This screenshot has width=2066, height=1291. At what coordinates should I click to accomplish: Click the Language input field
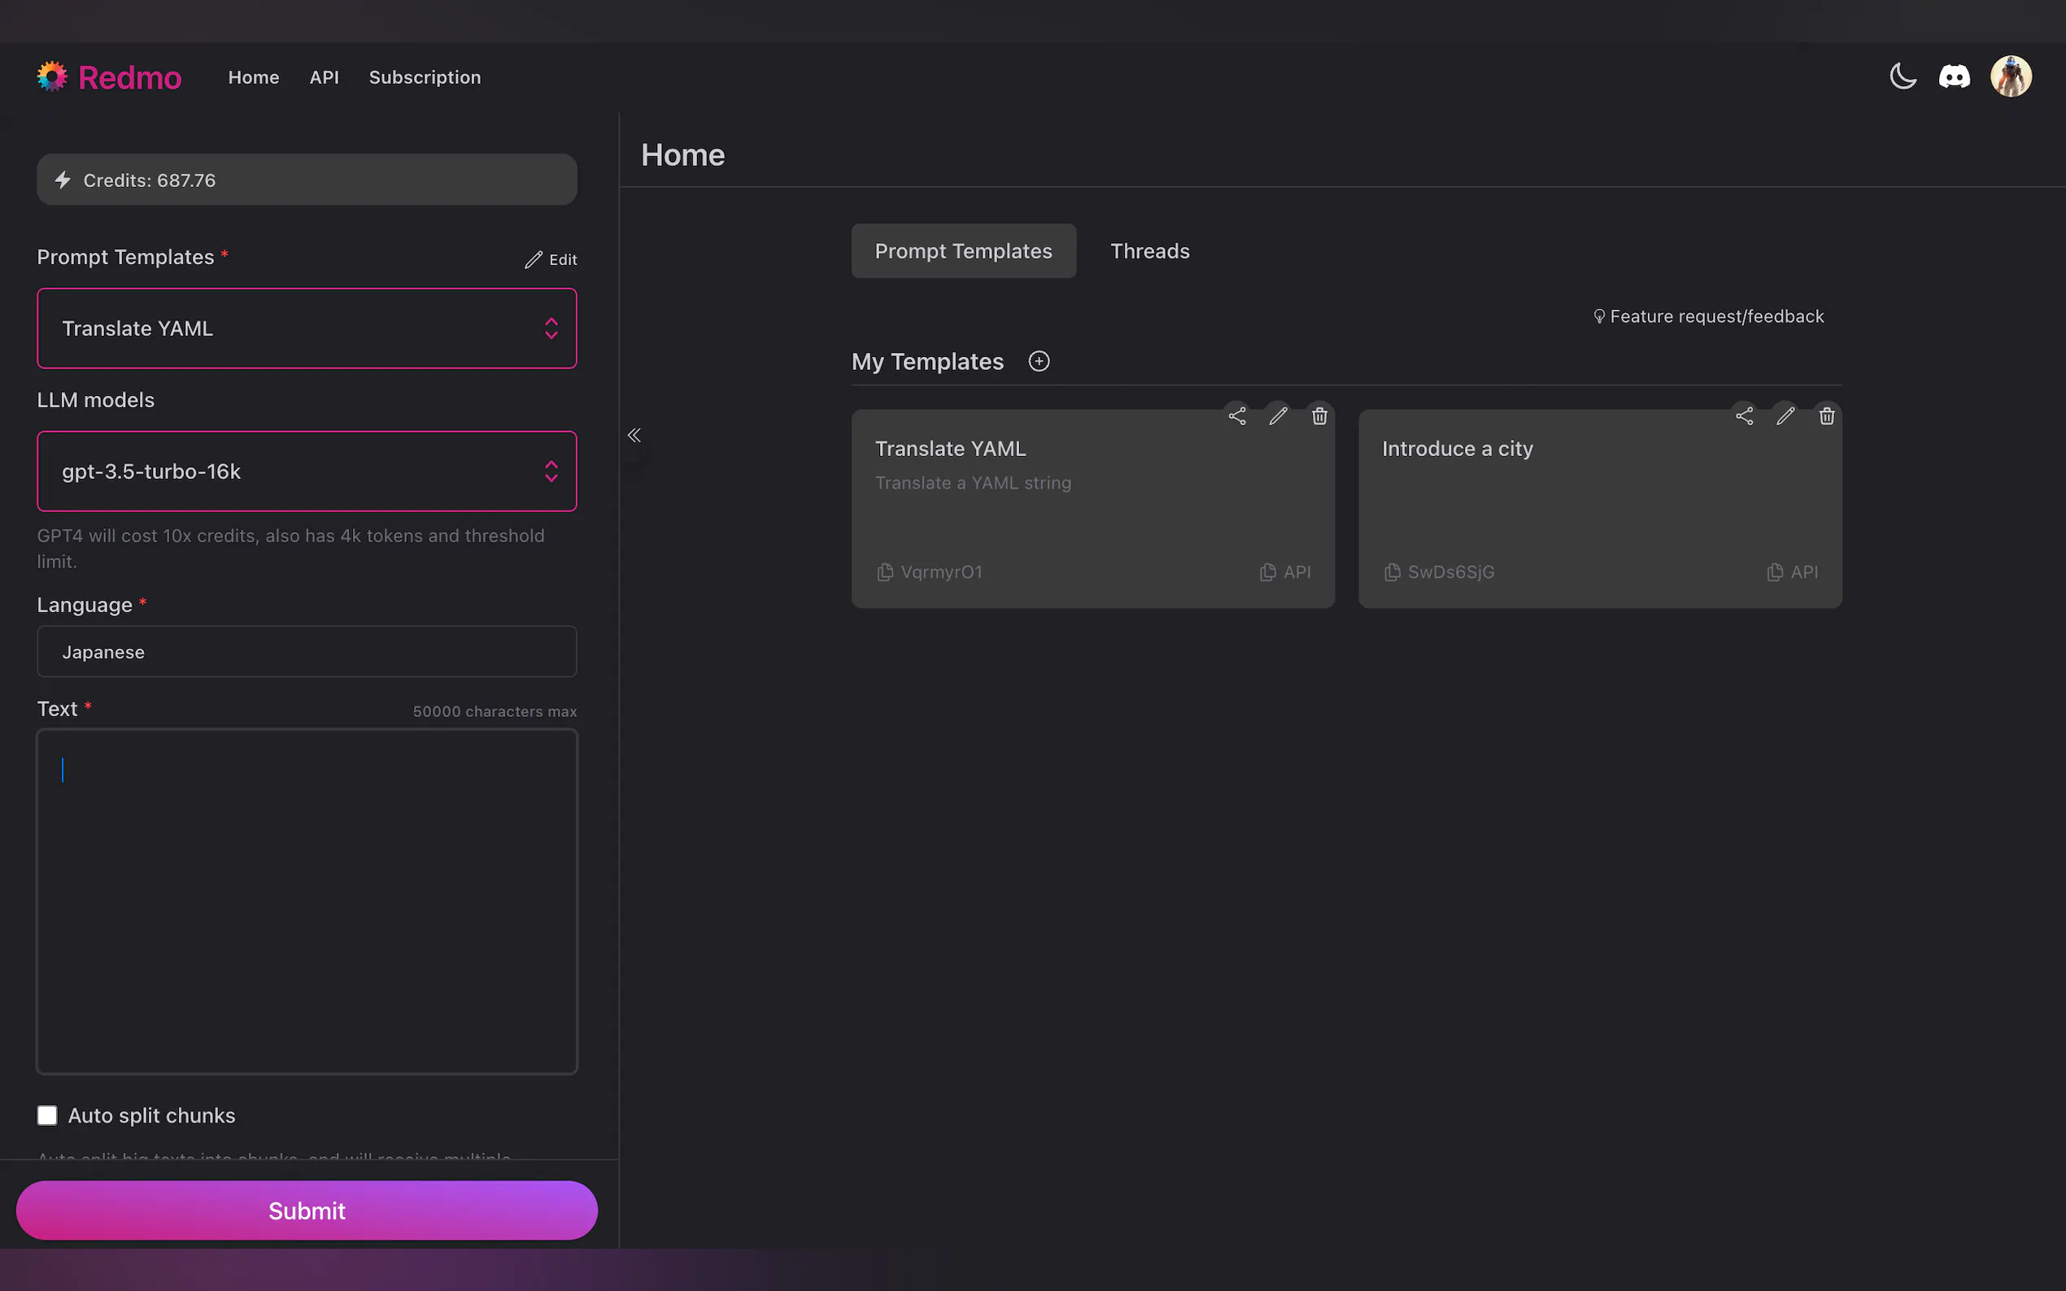tap(307, 651)
